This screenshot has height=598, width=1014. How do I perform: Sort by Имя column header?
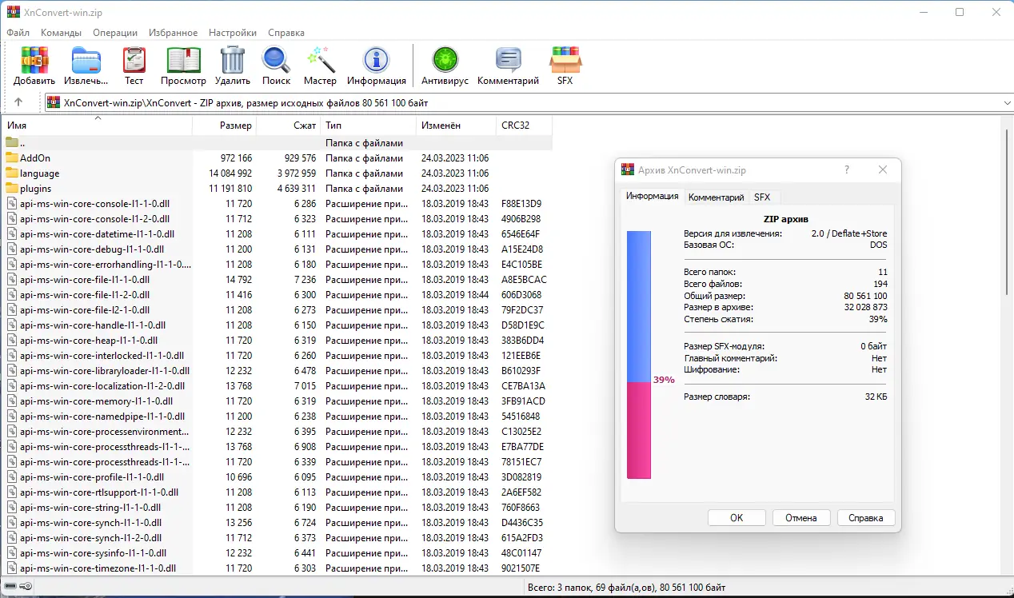(x=98, y=126)
